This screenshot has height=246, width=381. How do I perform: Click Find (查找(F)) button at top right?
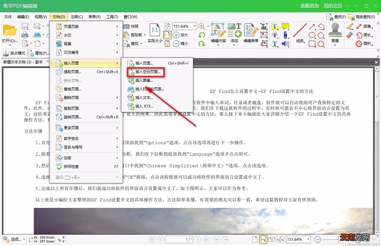coord(336,17)
